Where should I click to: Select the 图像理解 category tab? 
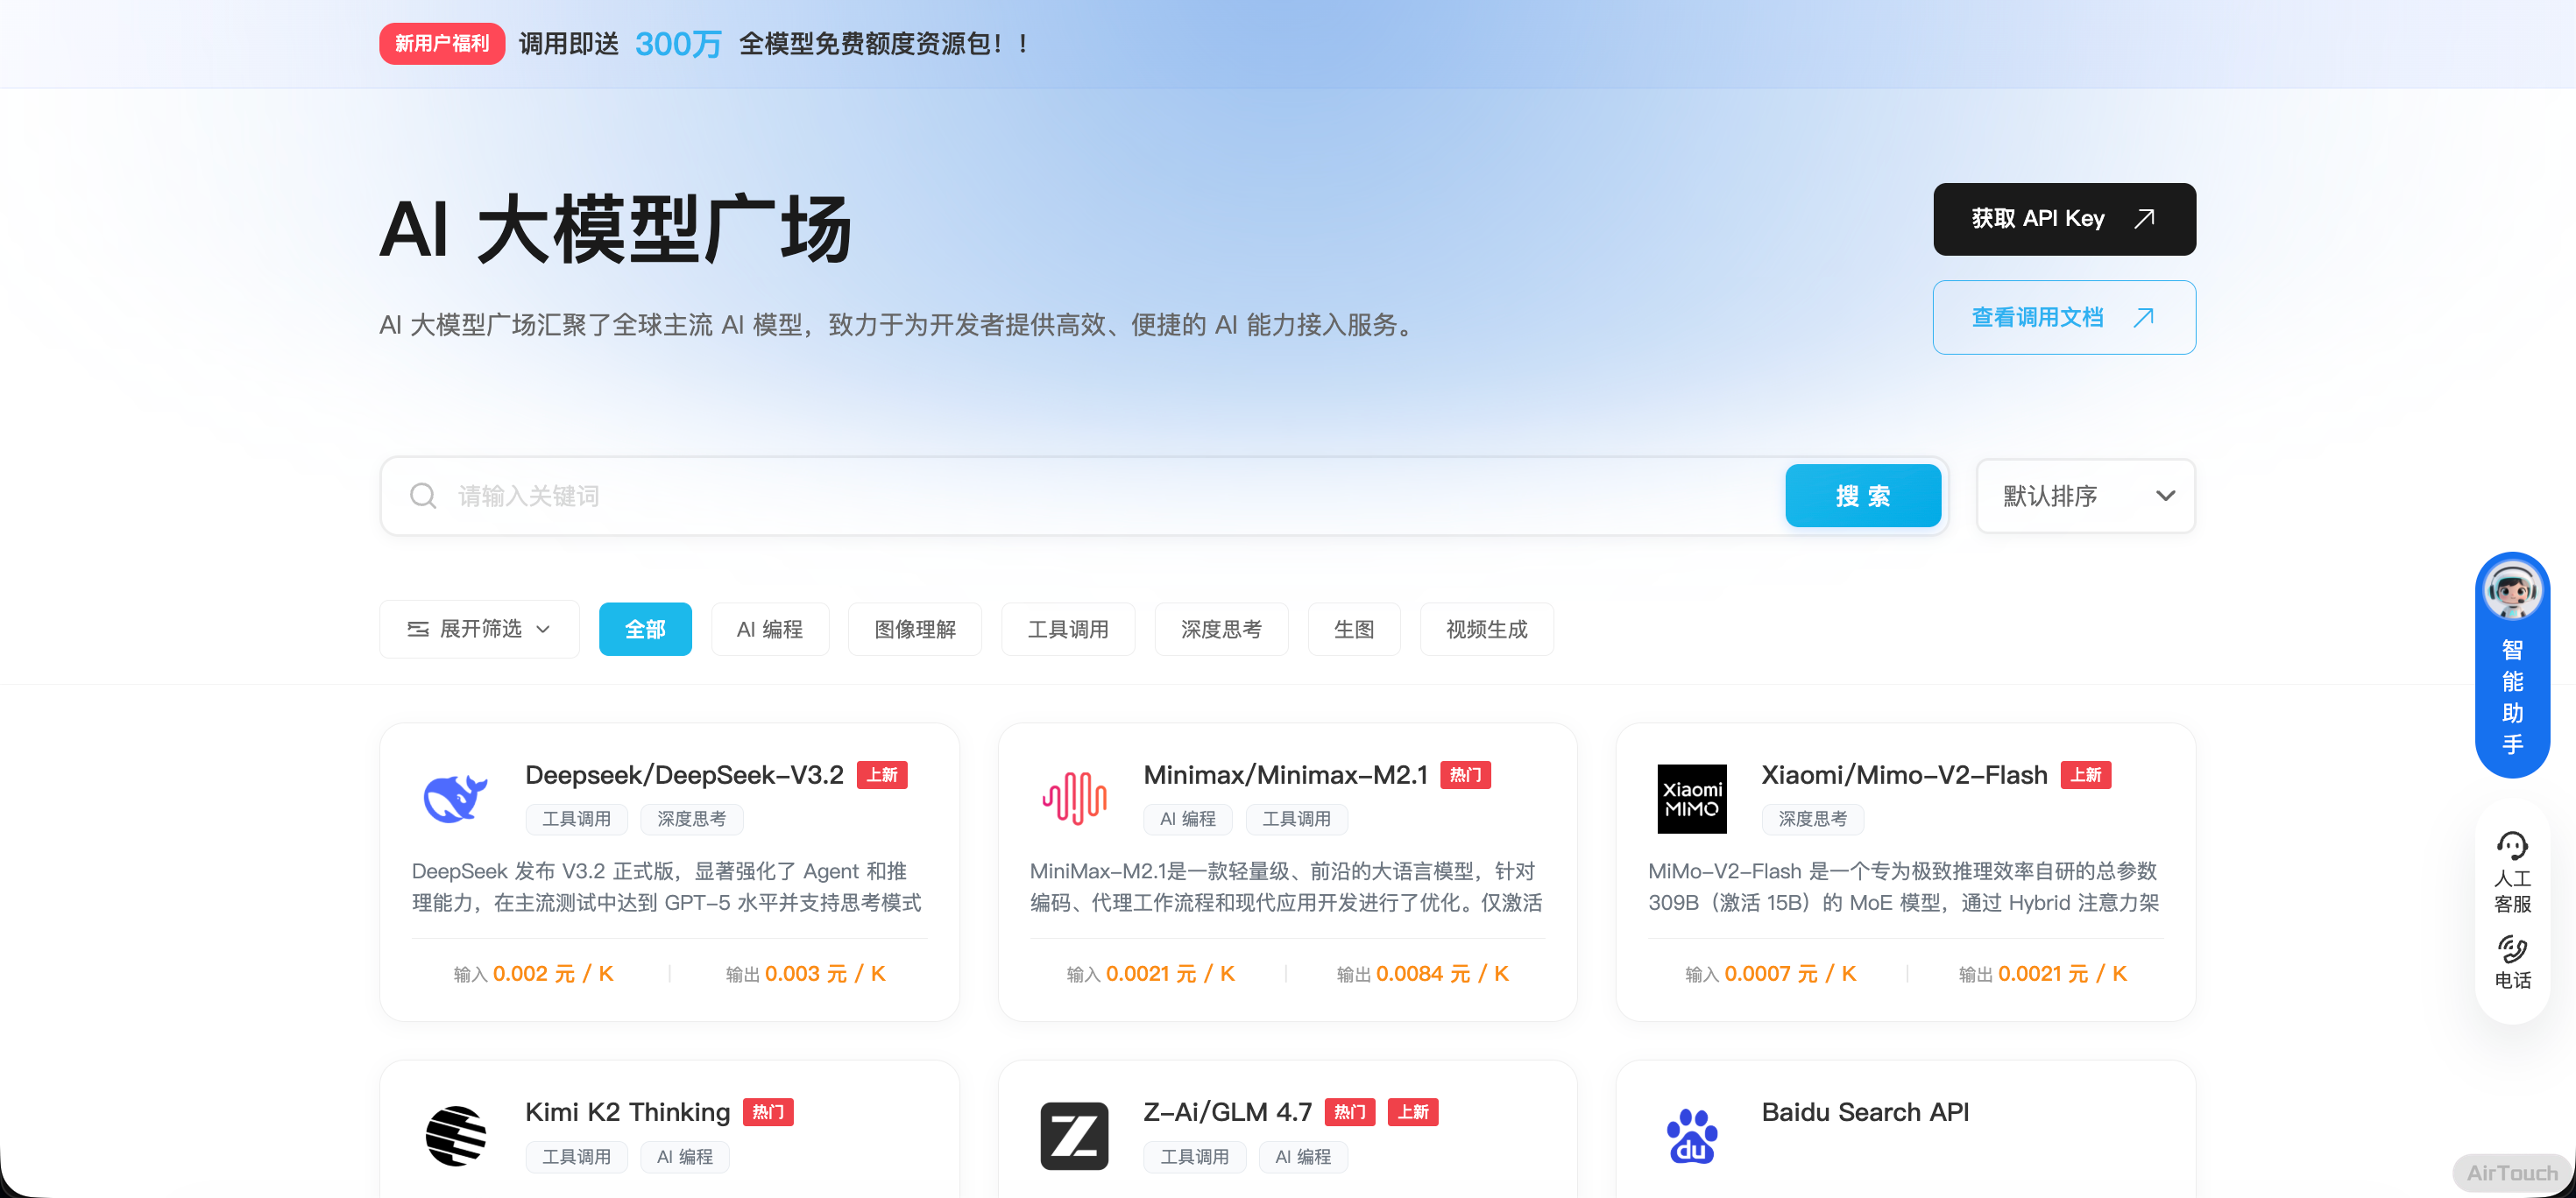(x=914, y=630)
